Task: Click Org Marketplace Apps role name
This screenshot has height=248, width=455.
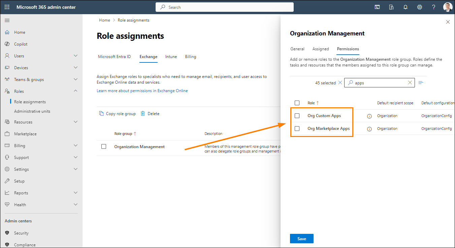Action: tap(329, 129)
